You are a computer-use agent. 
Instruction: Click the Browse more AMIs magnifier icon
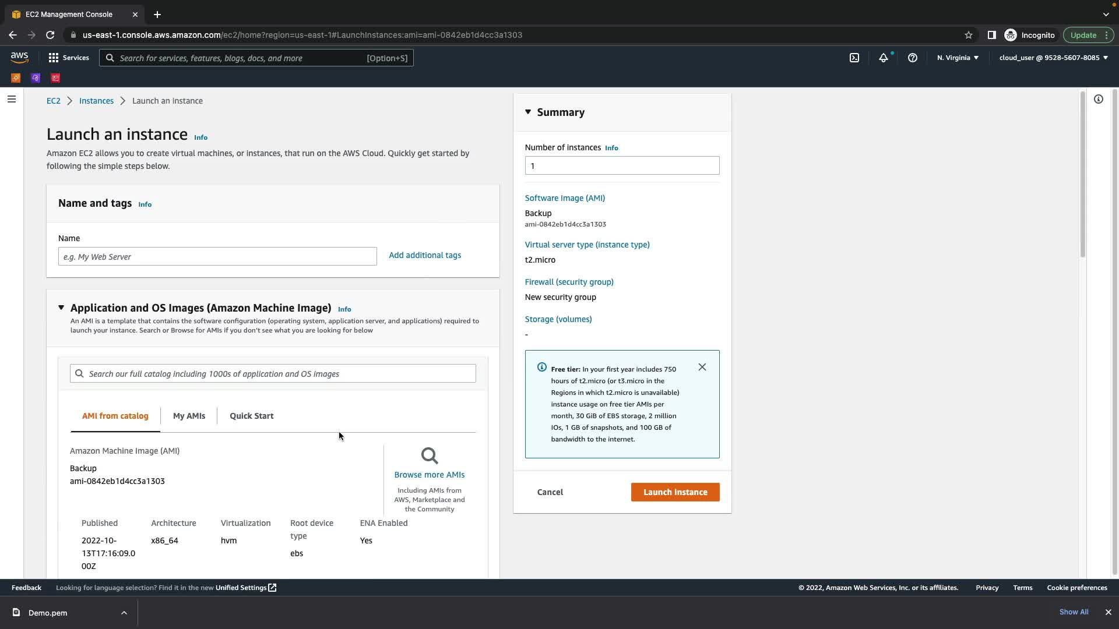click(x=430, y=456)
